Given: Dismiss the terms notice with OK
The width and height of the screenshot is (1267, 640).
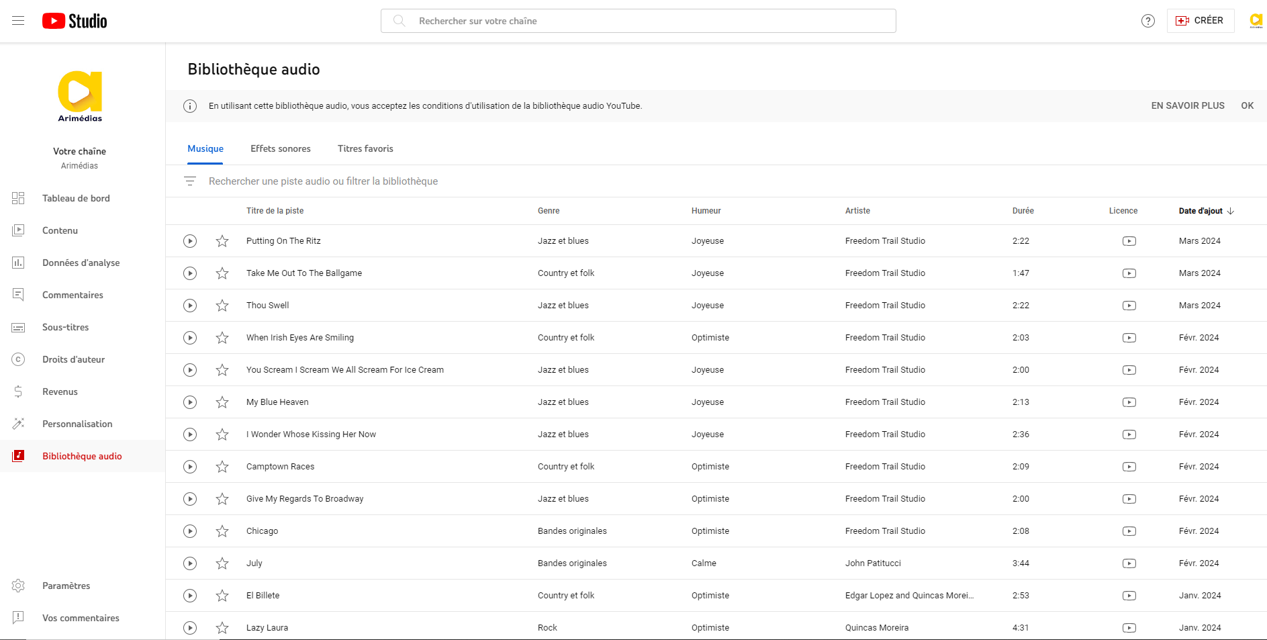Looking at the screenshot, I should coord(1247,105).
